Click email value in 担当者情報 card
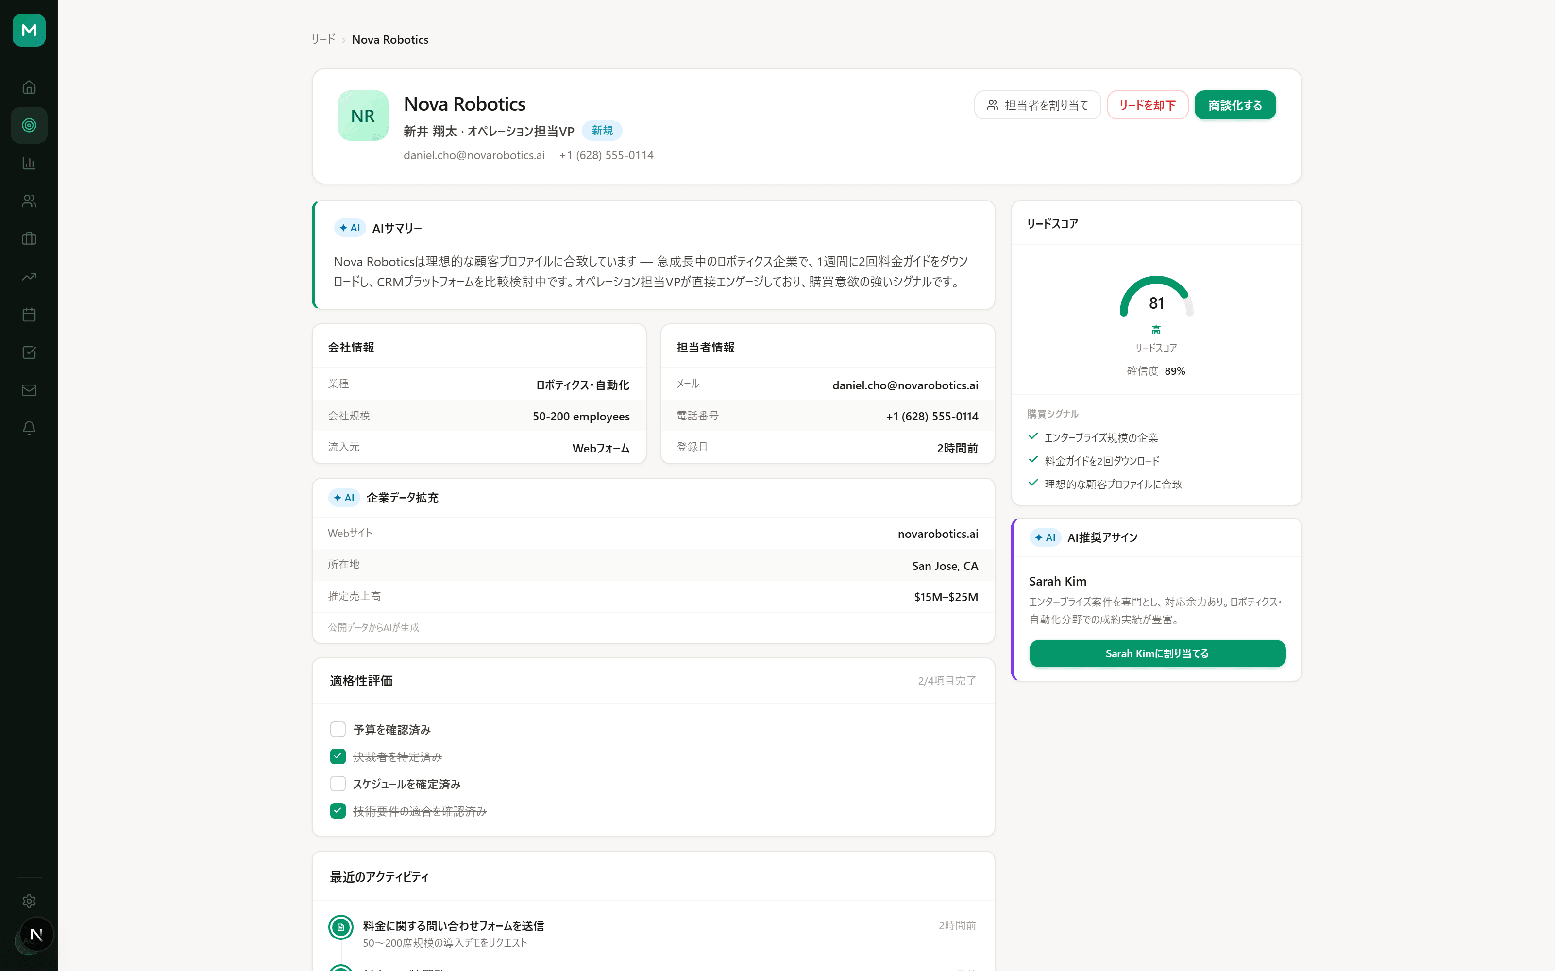Image resolution: width=1555 pixels, height=971 pixels. coord(905,385)
